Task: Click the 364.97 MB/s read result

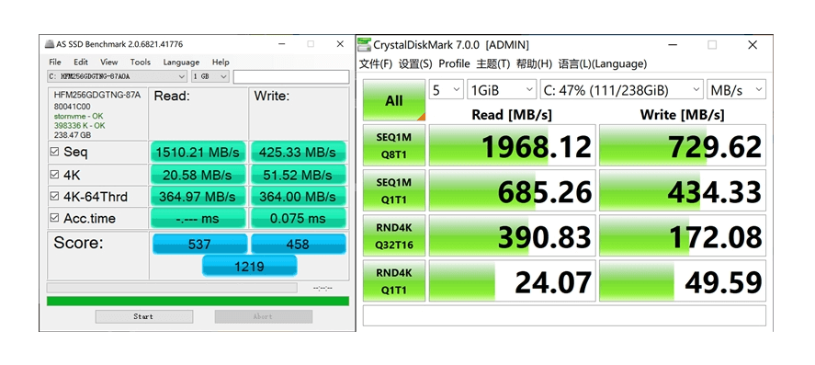Action: click(198, 197)
